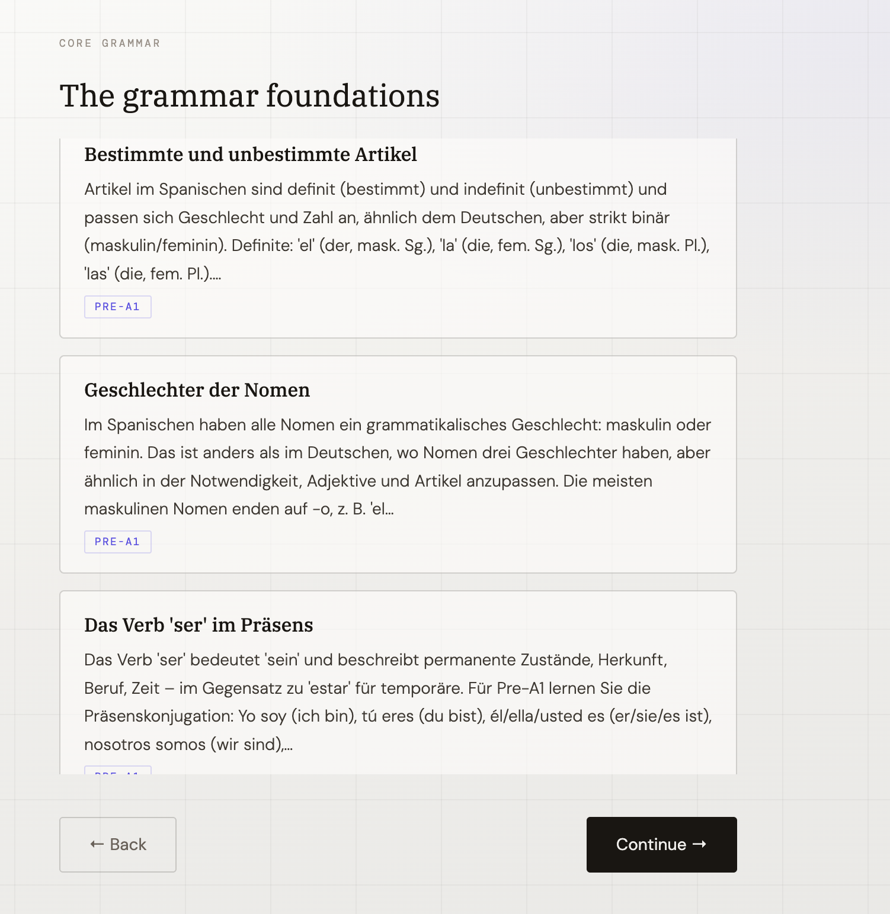
Task: Select the PRE-A1 badge on the Nomen card
Action: click(x=117, y=541)
